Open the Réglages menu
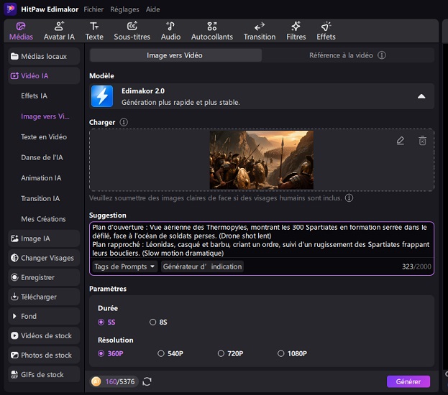The height and width of the screenshot is (395, 448). click(x=124, y=9)
